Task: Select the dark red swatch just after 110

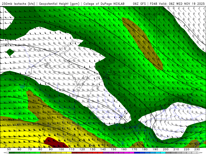Action: pos(74,153)
